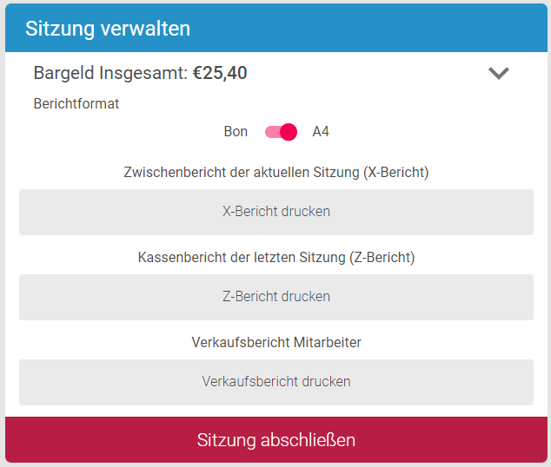Close the session with Sitzung abschließen

tap(276, 439)
